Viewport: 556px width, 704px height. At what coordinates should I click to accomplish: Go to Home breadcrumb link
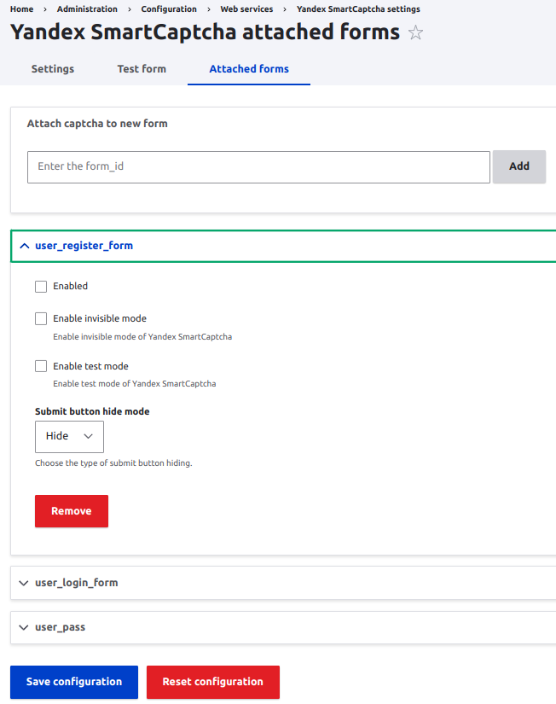(22, 9)
